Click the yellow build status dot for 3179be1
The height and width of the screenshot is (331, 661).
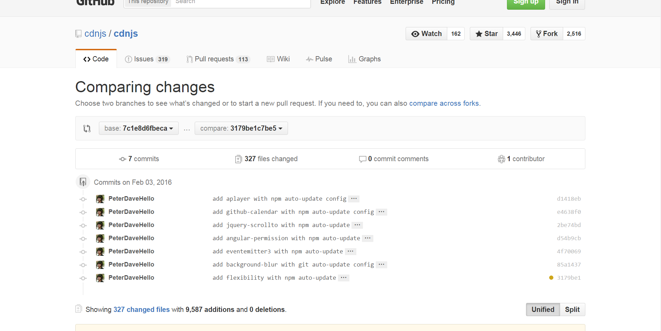pos(551,278)
